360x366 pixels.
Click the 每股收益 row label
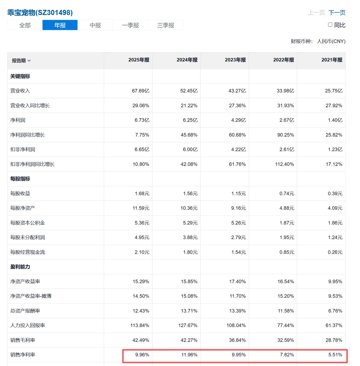20,193
